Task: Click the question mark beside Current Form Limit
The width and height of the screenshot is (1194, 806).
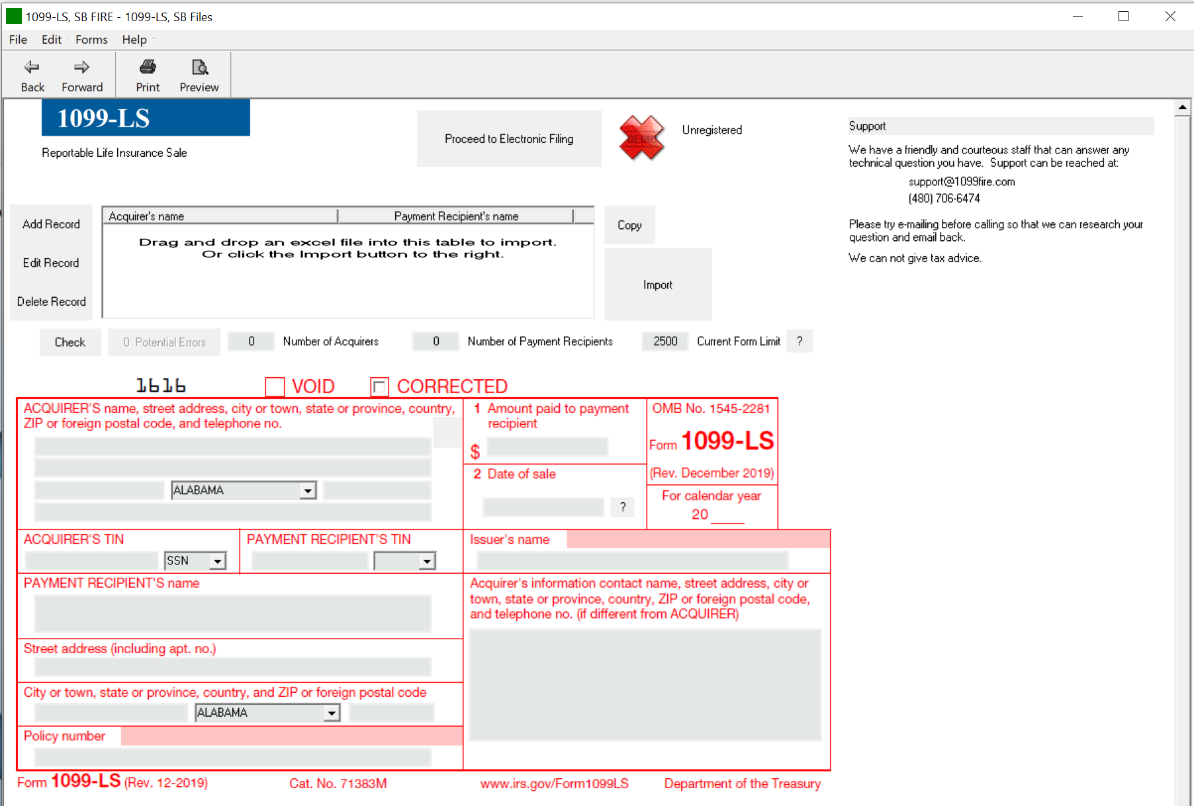Action: point(800,341)
